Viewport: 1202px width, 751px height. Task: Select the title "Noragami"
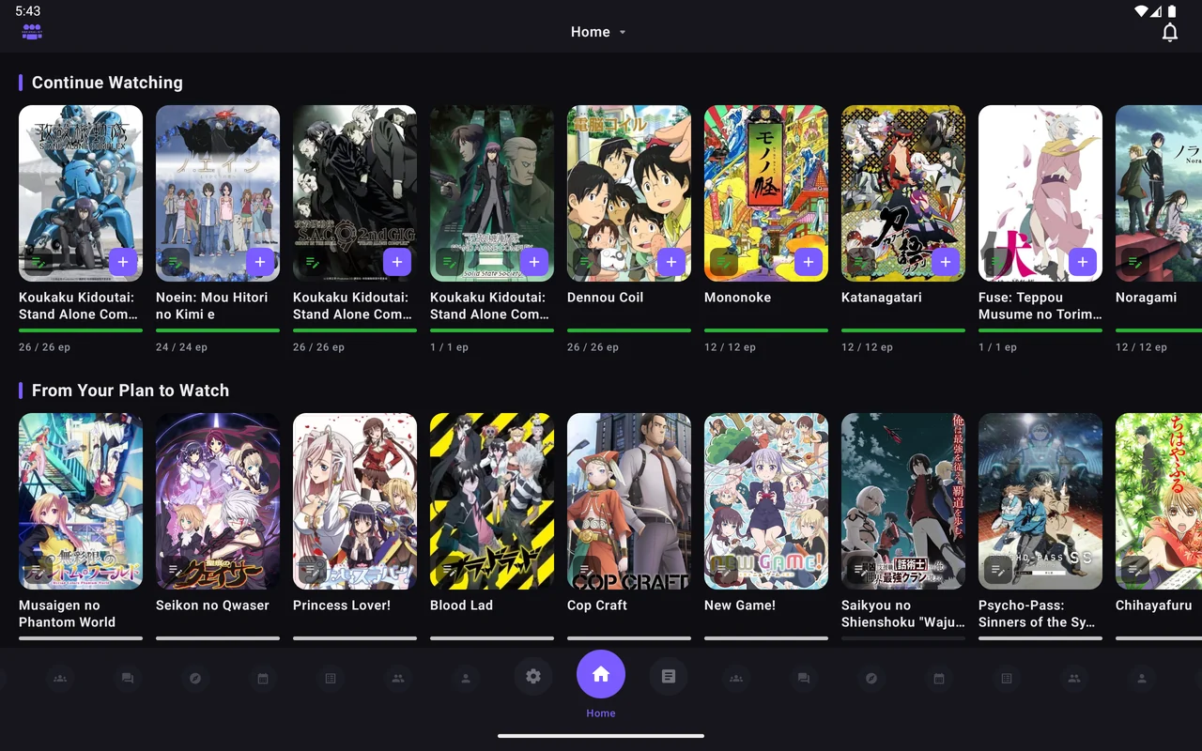(x=1146, y=298)
